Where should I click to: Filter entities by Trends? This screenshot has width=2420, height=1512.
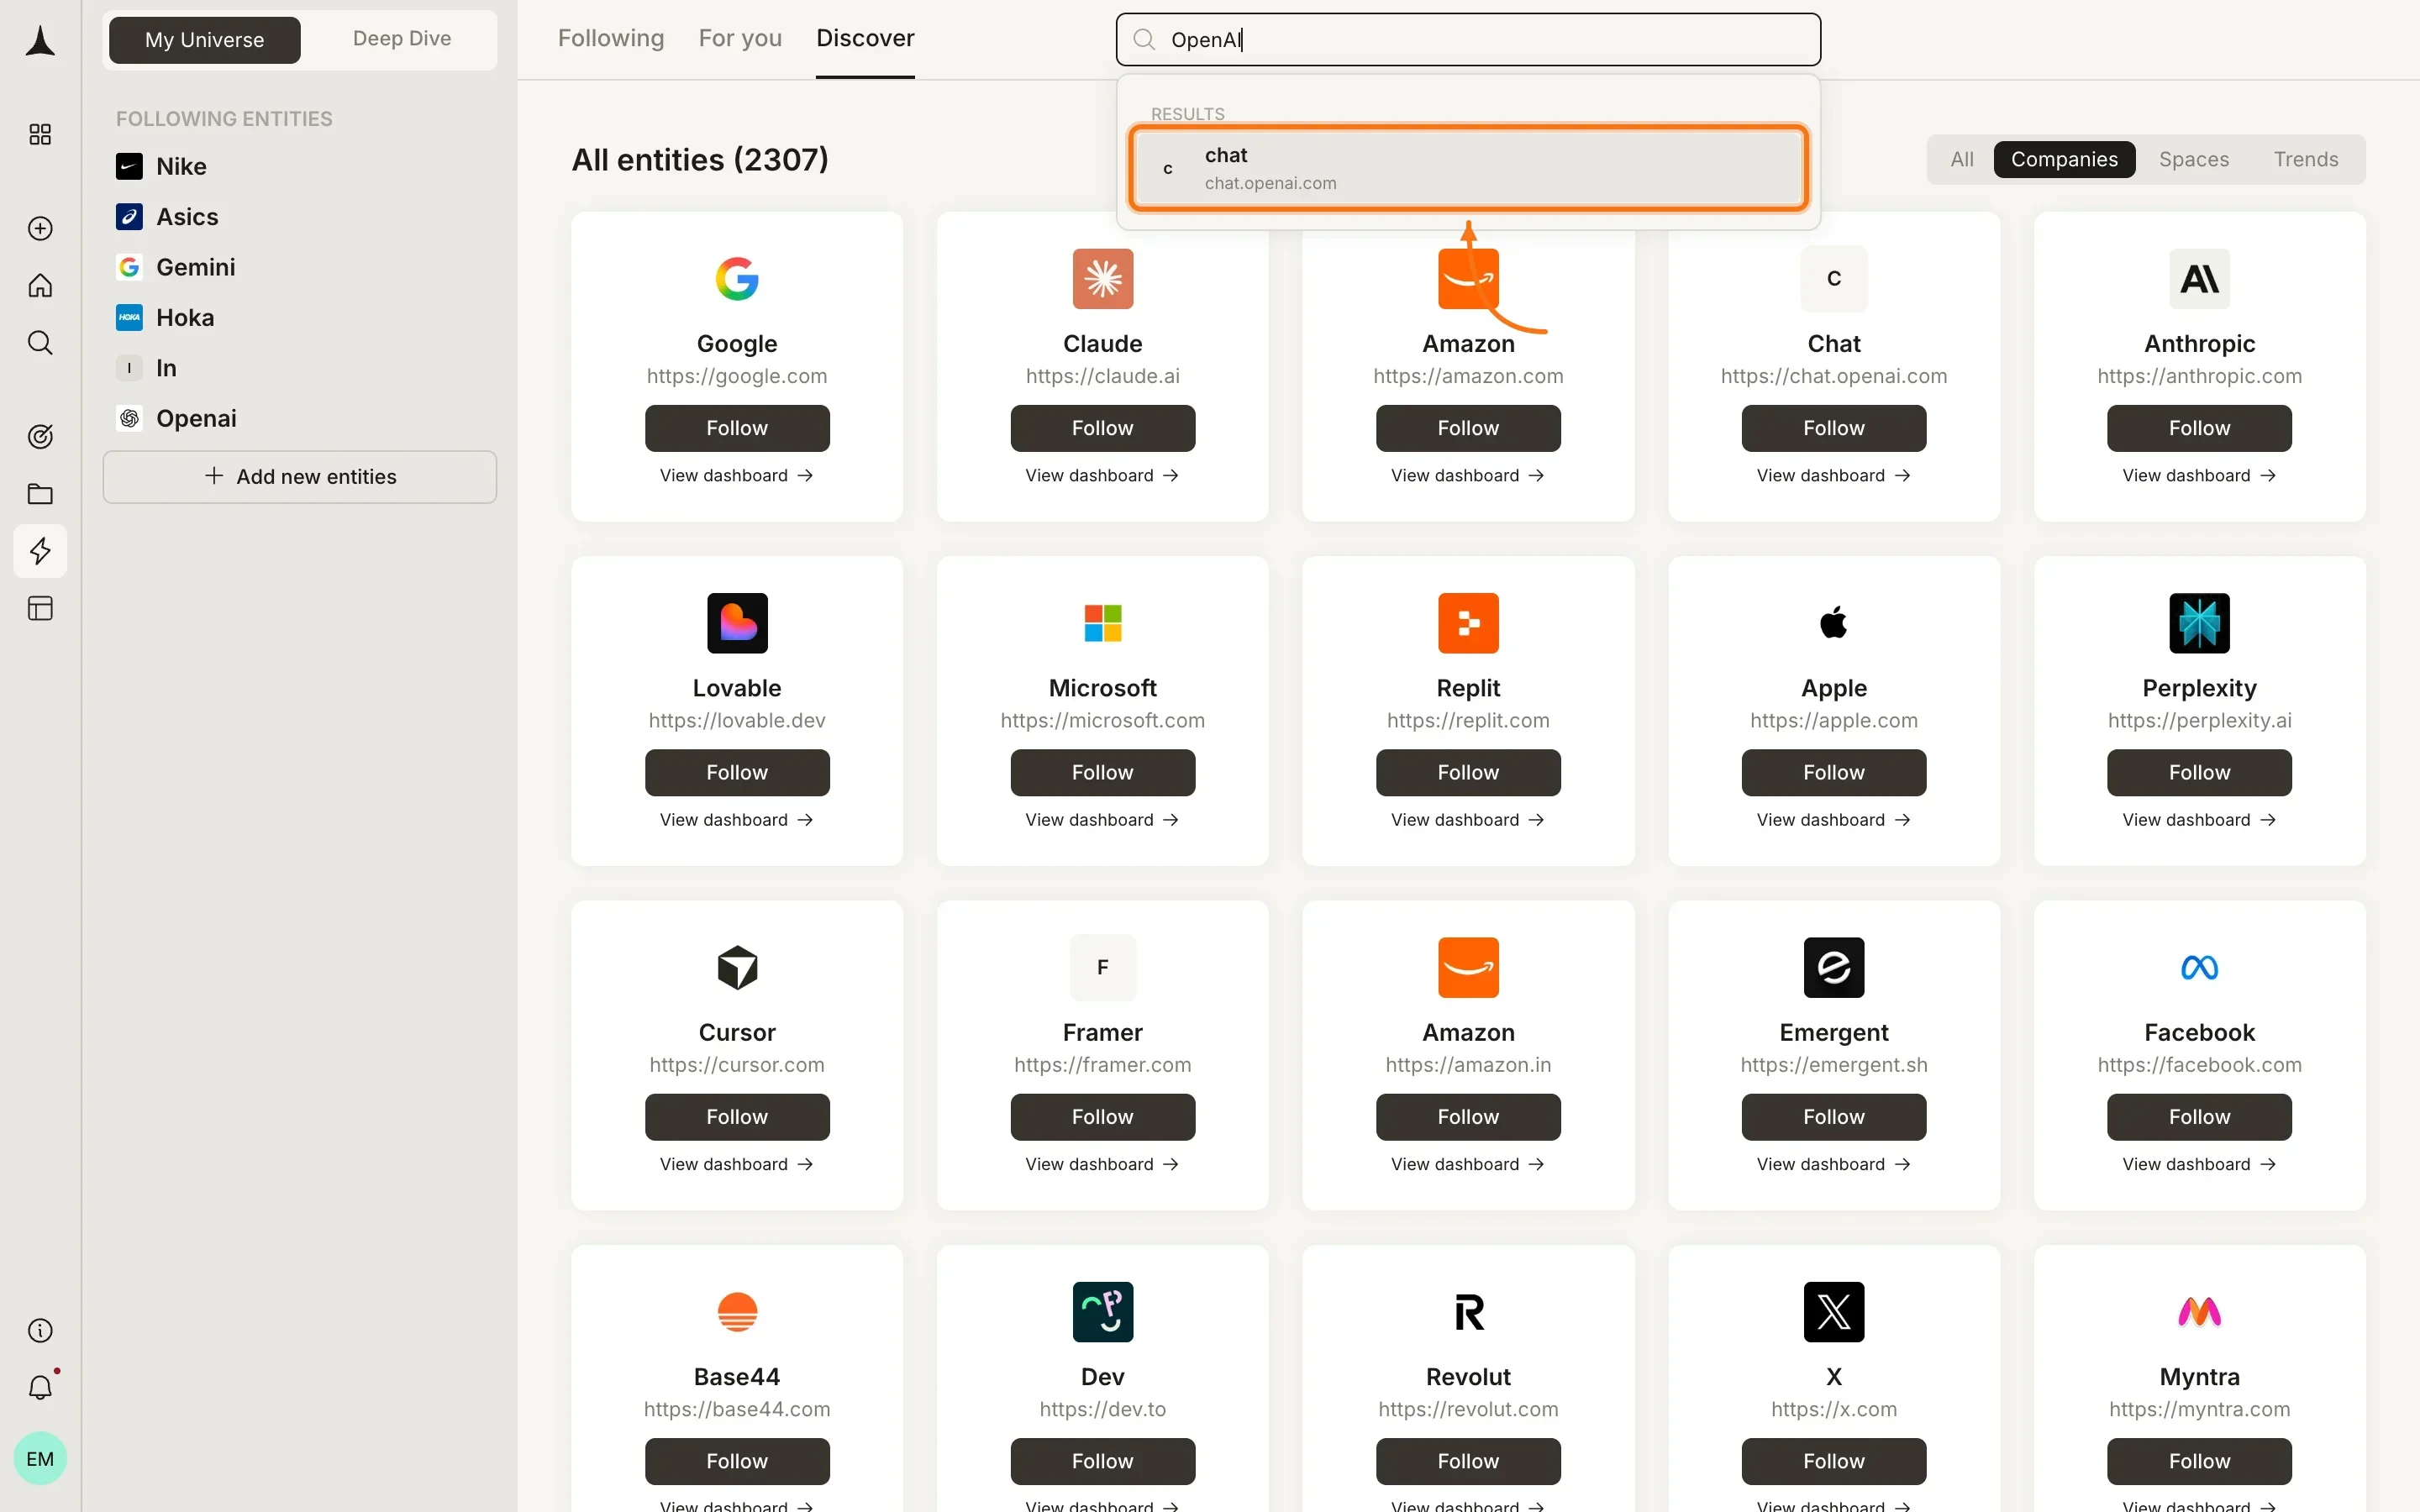tap(2305, 159)
